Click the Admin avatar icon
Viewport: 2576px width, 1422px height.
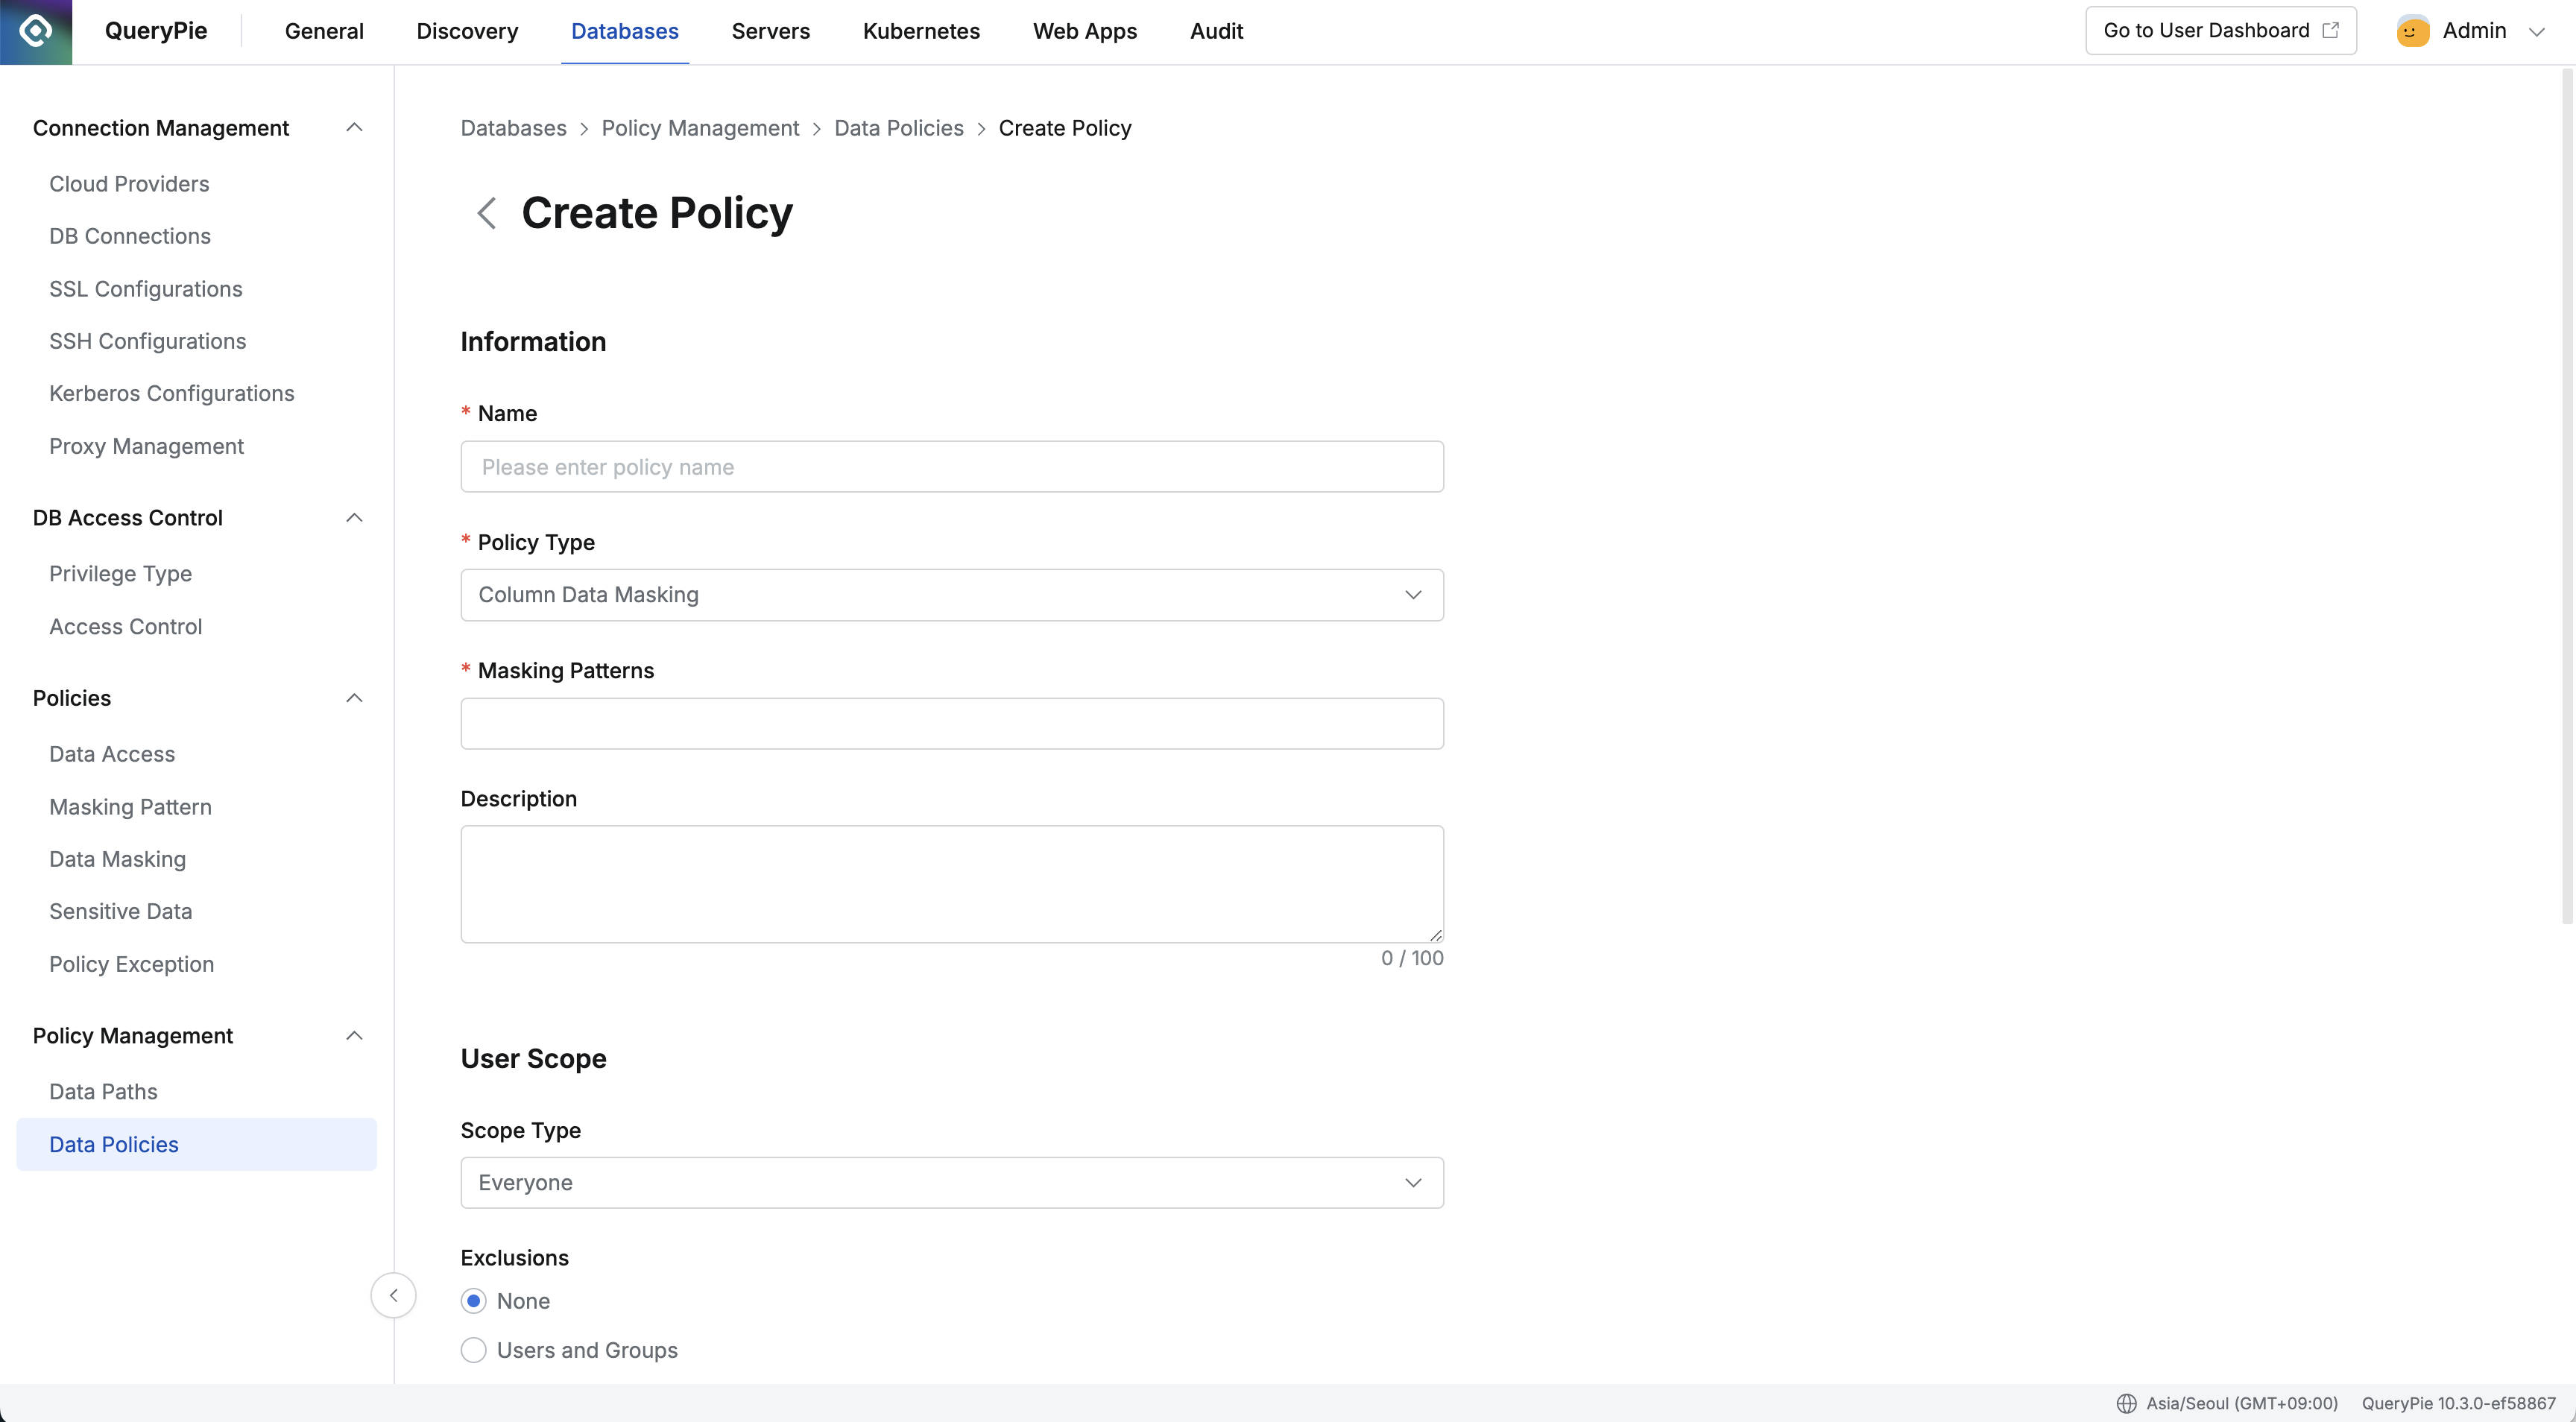tap(2412, 31)
